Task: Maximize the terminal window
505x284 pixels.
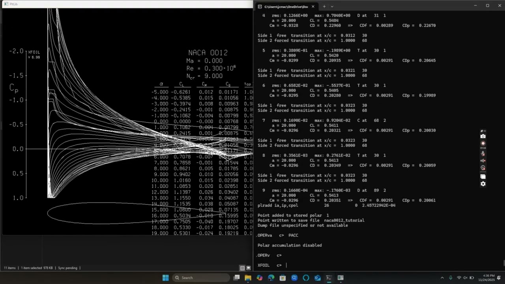Action: 487,6
